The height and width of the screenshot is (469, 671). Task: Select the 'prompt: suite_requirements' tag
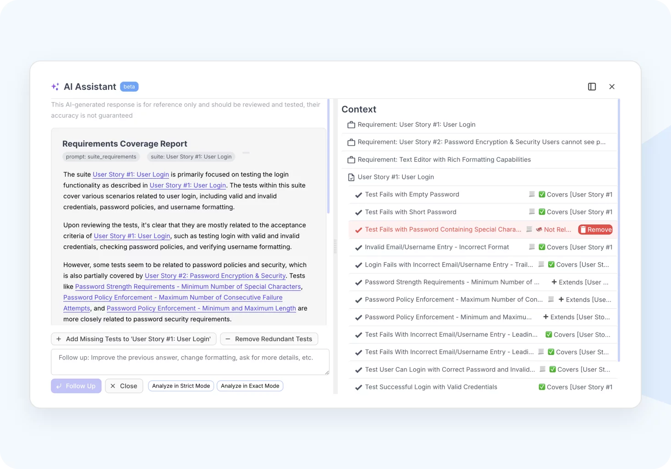point(101,157)
